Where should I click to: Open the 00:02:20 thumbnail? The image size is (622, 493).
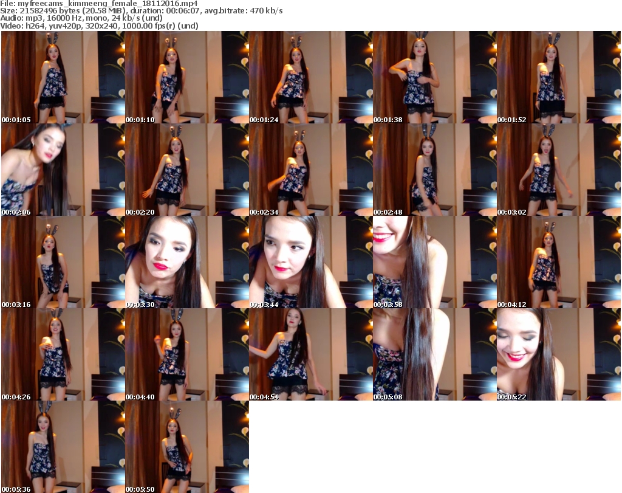(186, 170)
